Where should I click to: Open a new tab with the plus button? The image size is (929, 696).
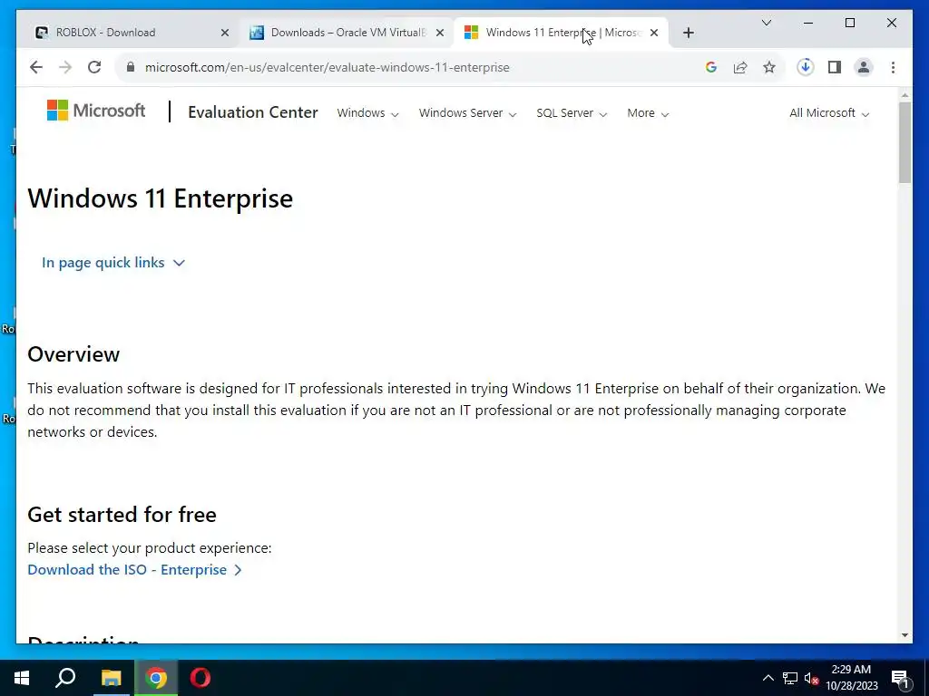point(688,34)
